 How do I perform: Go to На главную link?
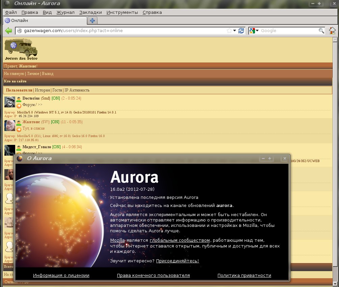pos(14,74)
